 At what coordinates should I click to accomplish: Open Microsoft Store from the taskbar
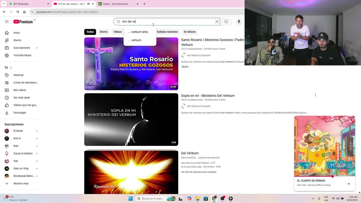tap(206, 198)
